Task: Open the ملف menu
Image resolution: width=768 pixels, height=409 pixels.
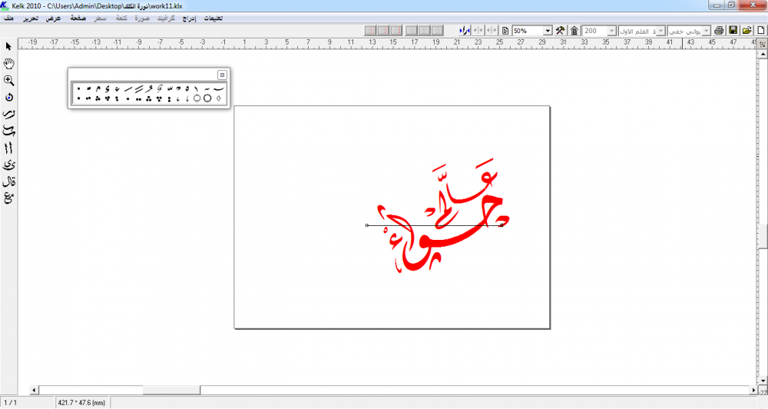Action: (8, 17)
